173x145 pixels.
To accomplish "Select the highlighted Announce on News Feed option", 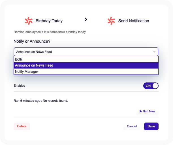I will (x=86, y=65).
